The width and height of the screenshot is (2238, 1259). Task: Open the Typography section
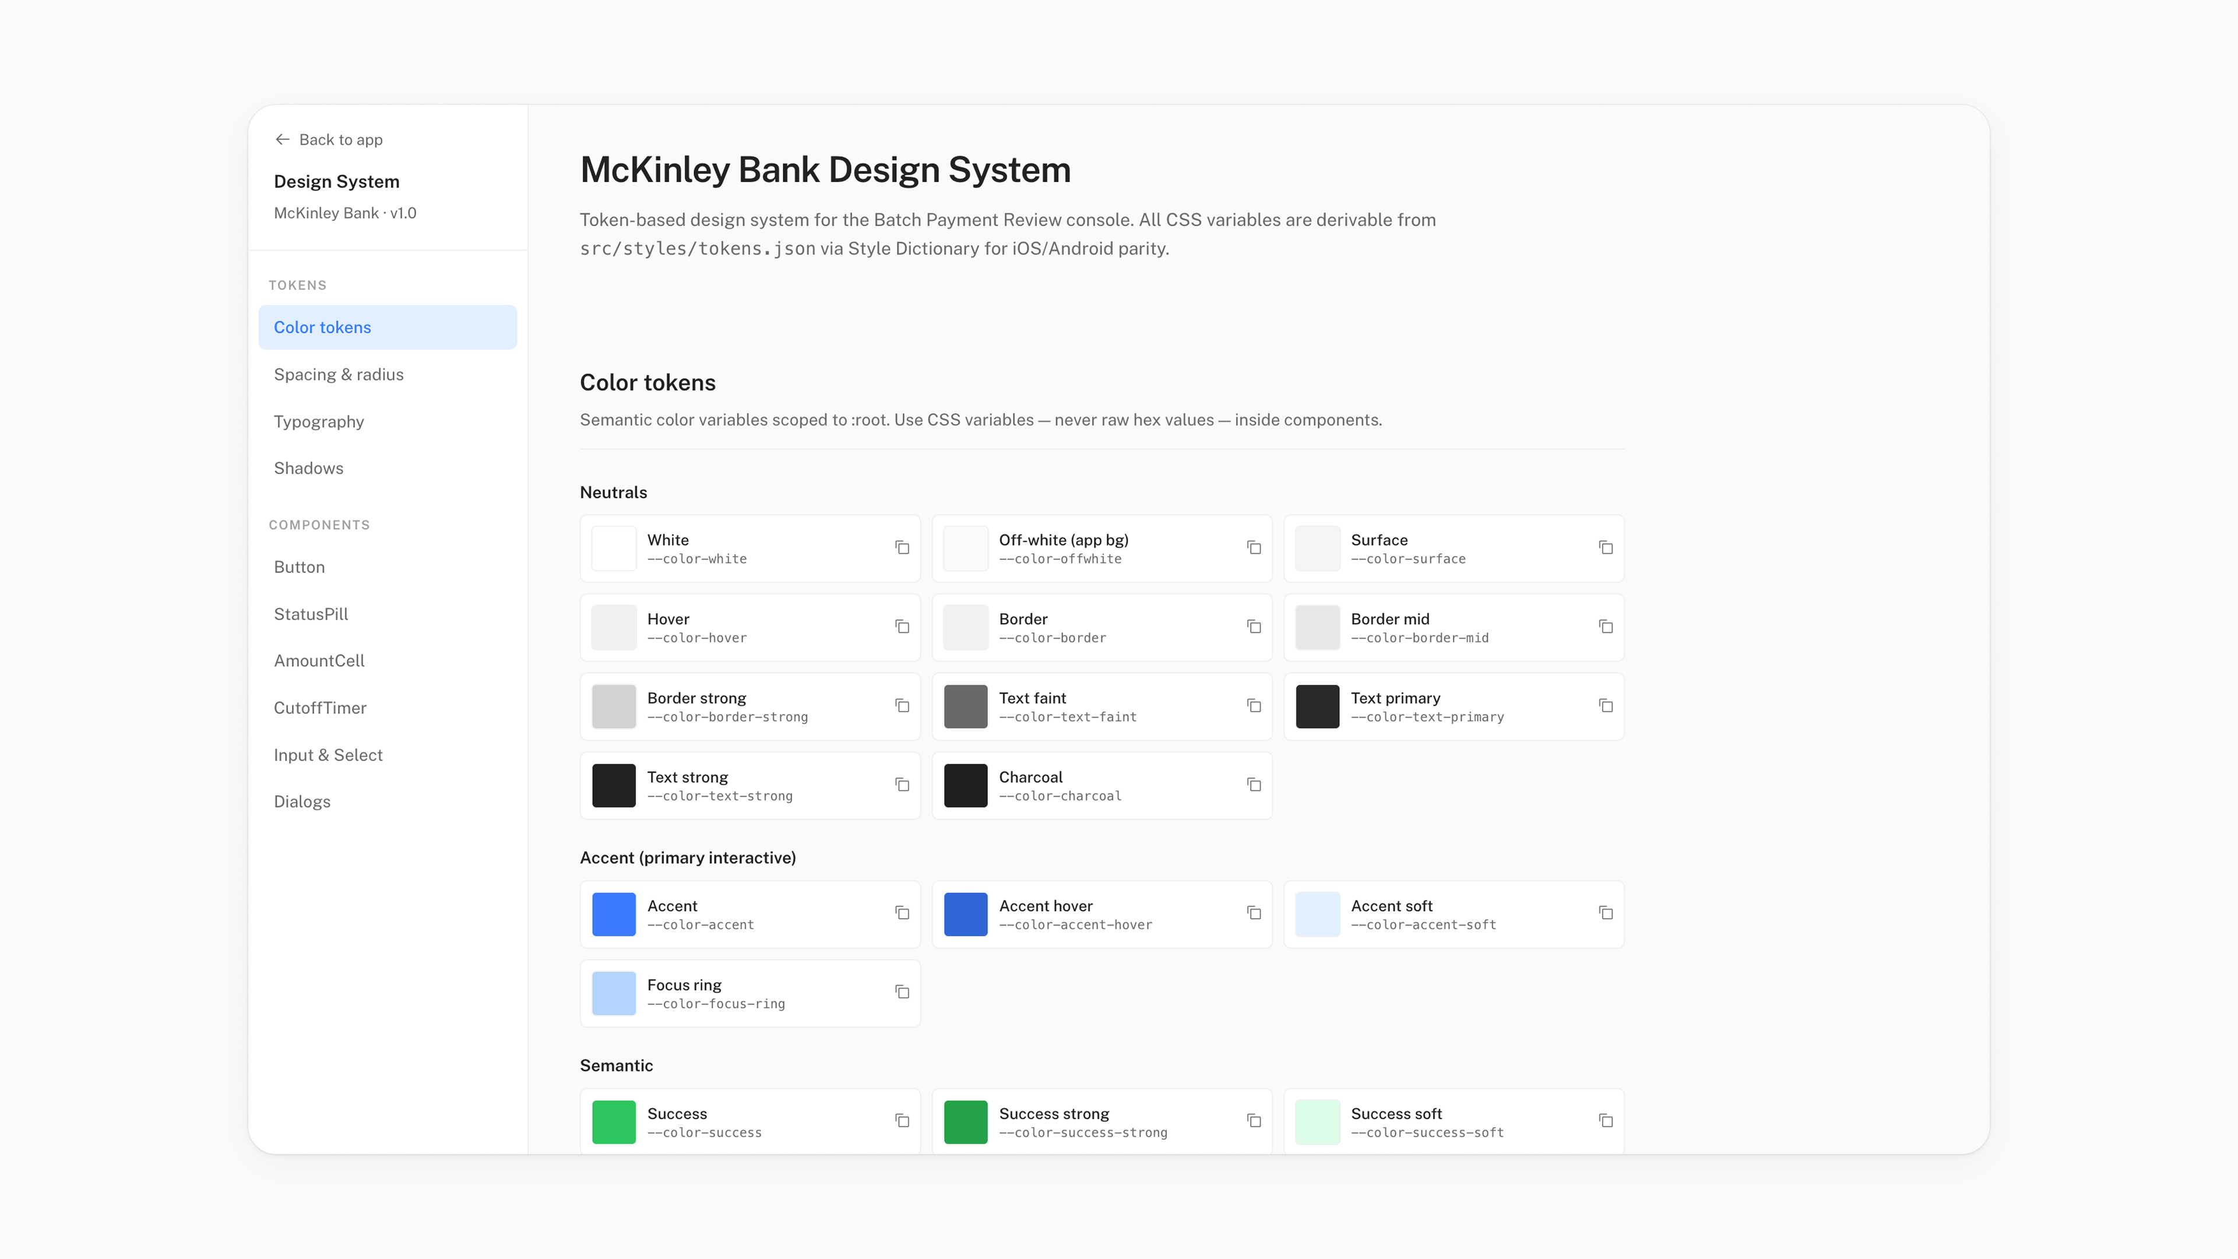pyautogui.click(x=388, y=421)
